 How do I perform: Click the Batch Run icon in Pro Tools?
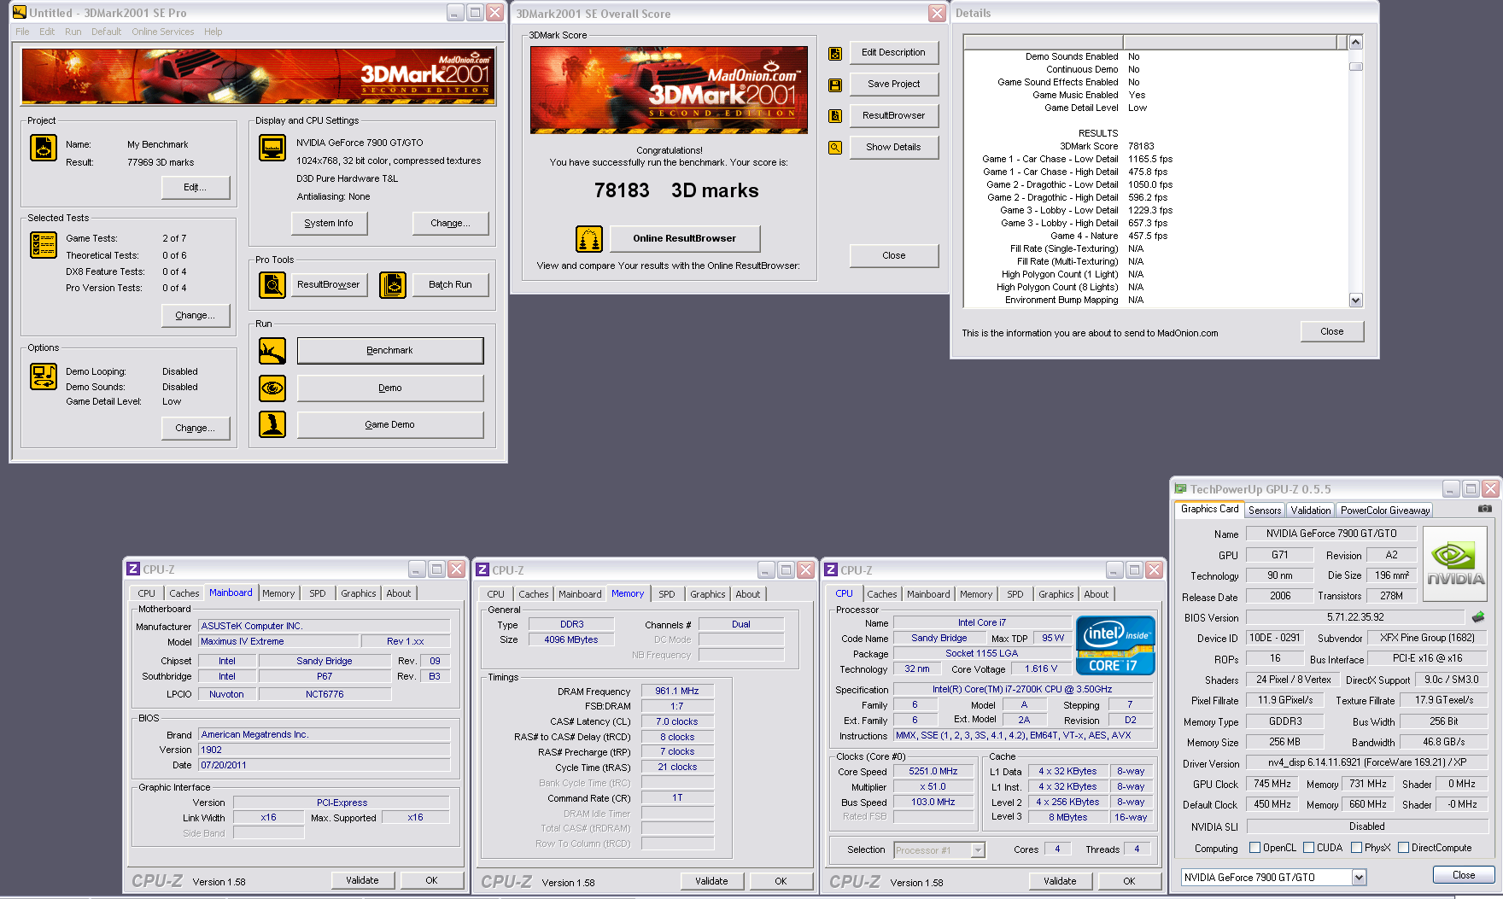tap(393, 284)
